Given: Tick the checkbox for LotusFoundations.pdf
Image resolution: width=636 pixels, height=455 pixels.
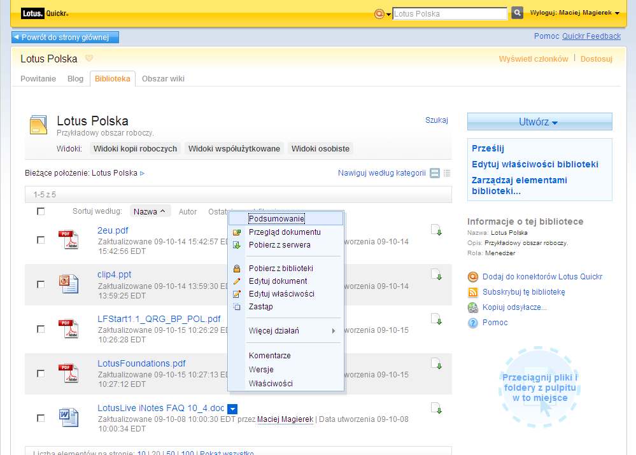Looking at the screenshot, I should (41, 374).
